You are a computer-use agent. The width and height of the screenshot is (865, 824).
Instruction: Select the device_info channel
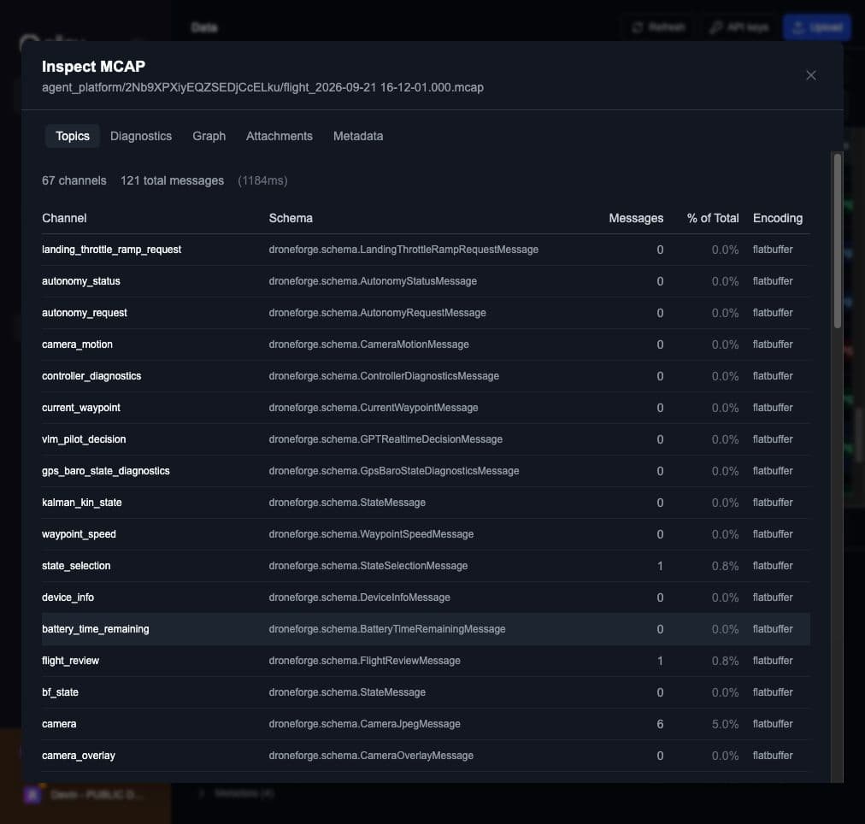coord(68,597)
